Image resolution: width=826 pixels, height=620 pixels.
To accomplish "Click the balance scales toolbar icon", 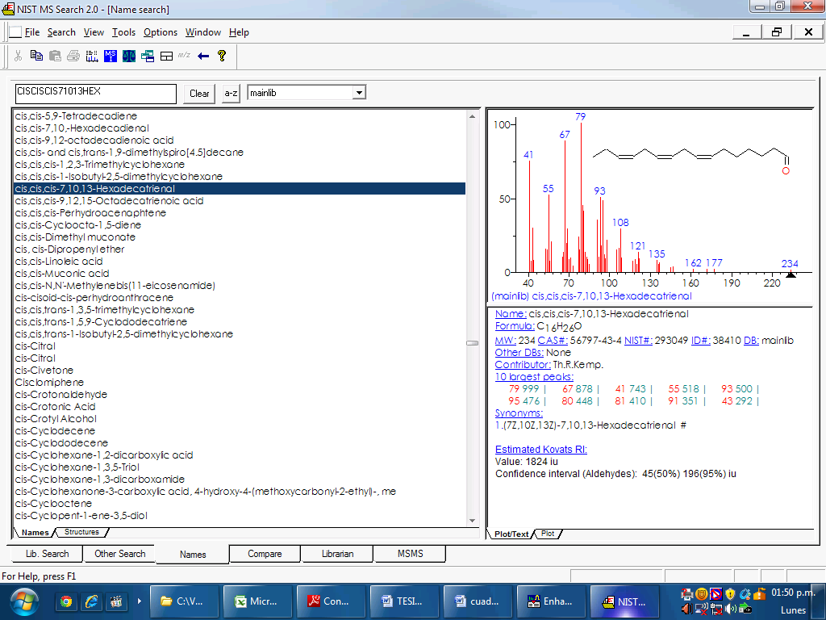I will coord(129,56).
